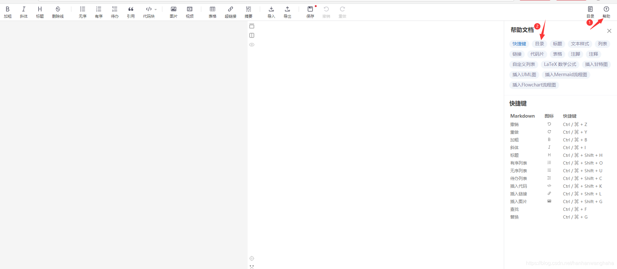Click the 插入图片 shortcut row label
The height and width of the screenshot is (269, 617).
[519, 202]
